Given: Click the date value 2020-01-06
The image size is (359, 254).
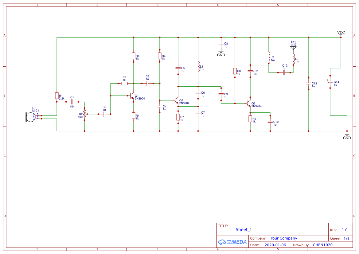Looking at the screenshot, I should coord(275,245).
